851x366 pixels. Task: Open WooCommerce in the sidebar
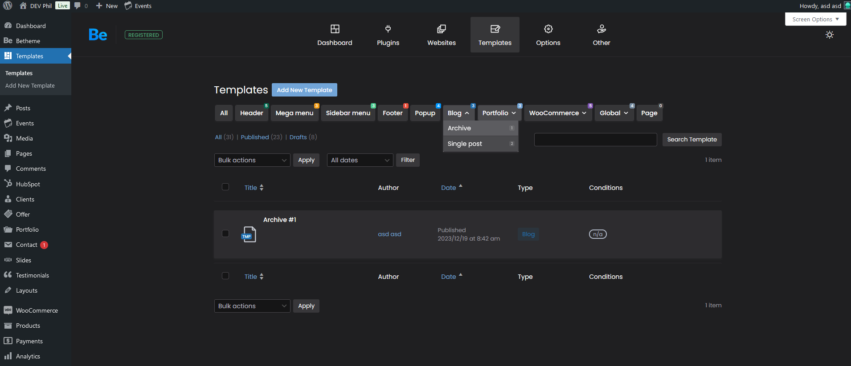click(36, 310)
